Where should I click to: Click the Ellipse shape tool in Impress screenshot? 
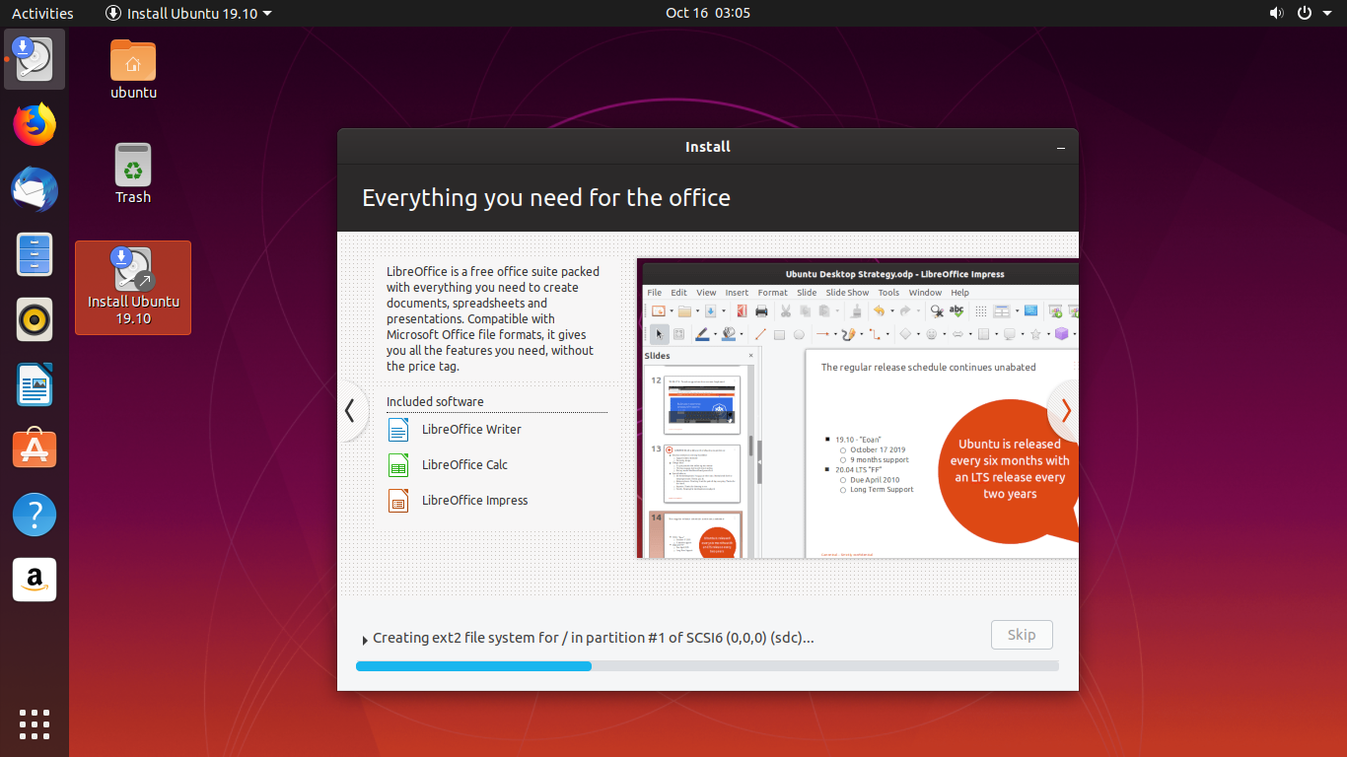coord(799,334)
